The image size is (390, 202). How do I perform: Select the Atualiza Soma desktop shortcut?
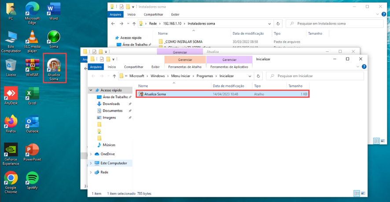pos(54,69)
